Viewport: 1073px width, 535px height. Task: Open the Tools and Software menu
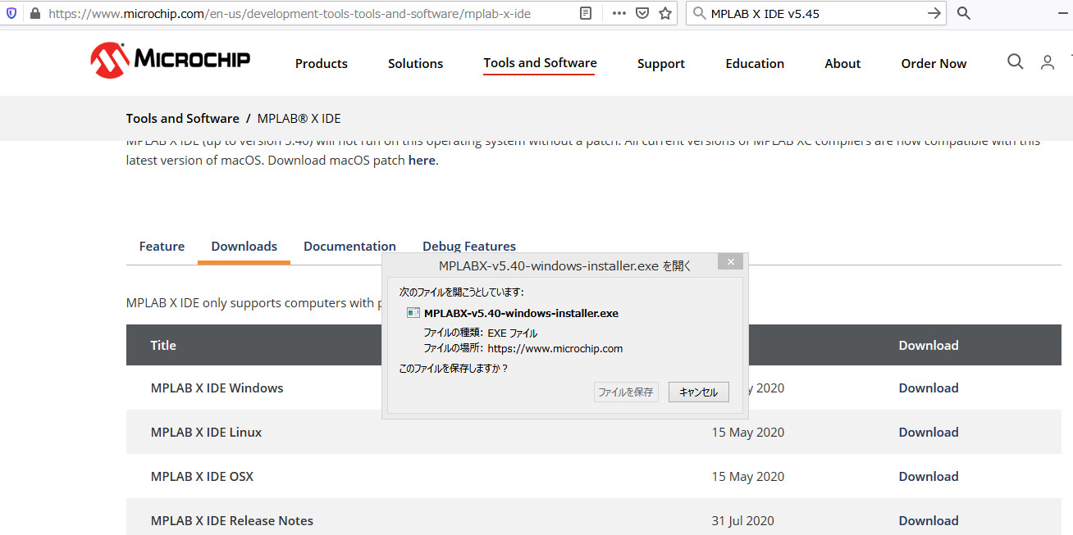point(540,62)
